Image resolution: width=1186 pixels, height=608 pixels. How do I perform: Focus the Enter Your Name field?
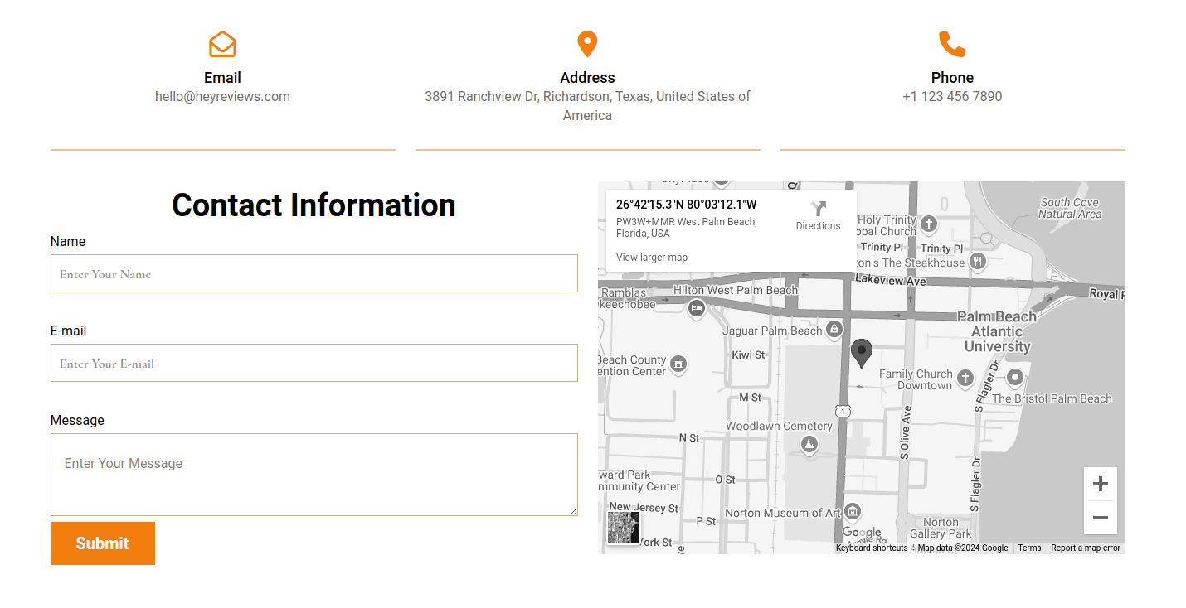[314, 273]
